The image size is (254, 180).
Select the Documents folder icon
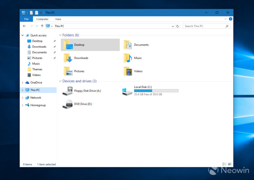[x=128, y=45]
